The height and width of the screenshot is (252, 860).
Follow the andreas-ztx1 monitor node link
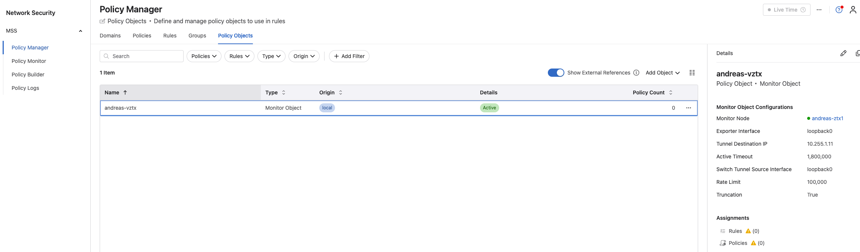827,118
